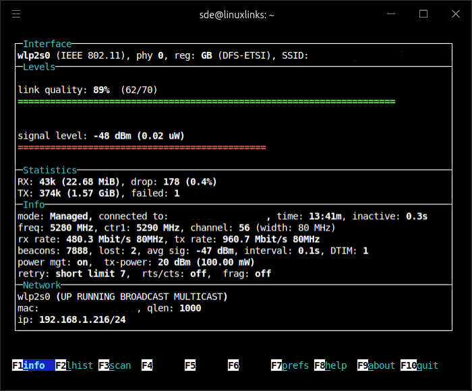Click the DTIM 1 value
The width and height of the screenshot is (472, 391).
coord(365,251)
